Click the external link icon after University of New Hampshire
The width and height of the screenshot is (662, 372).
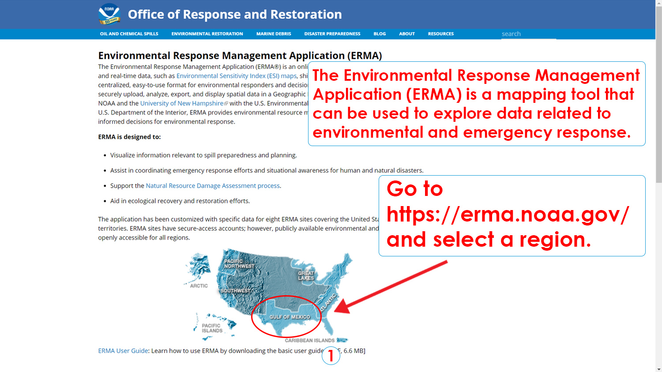[x=226, y=103]
